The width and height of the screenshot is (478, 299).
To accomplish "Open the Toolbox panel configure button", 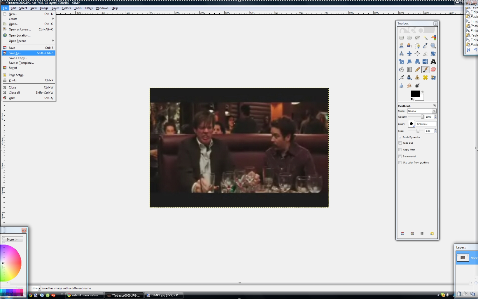I will click(x=435, y=23).
